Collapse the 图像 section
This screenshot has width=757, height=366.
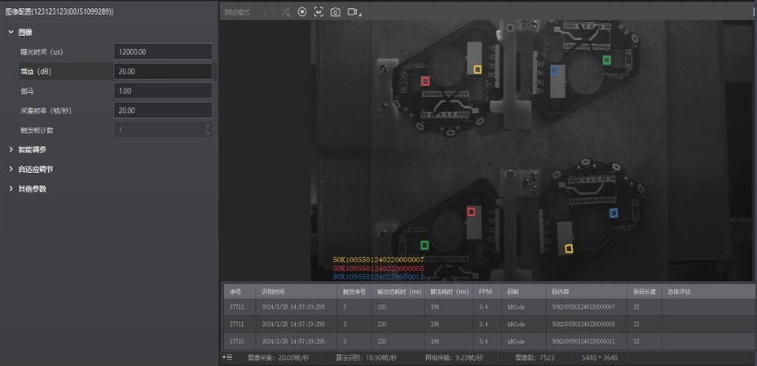pyautogui.click(x=11, y=32)
